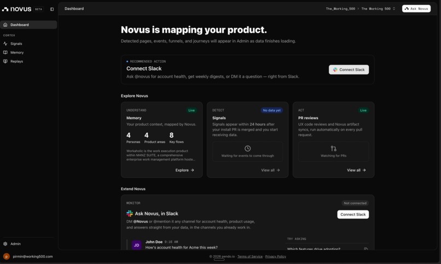Click the Novus logo in sidebar

click(16, 9)
